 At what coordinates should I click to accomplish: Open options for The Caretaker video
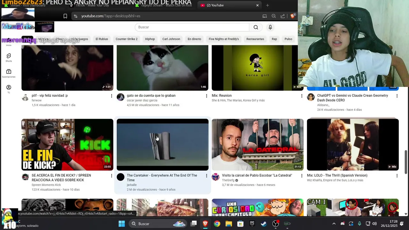tap(206, 176)
